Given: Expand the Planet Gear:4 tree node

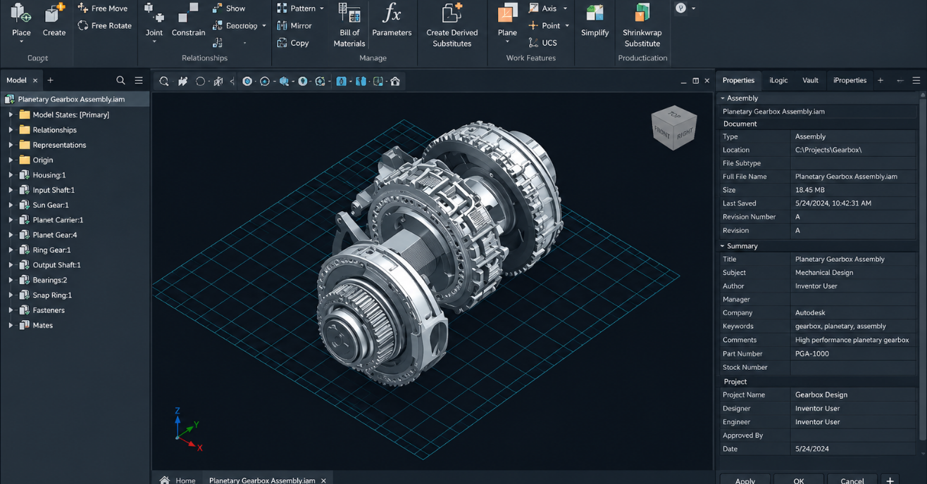Looking at the screenshot, I should tap(11, 235).
